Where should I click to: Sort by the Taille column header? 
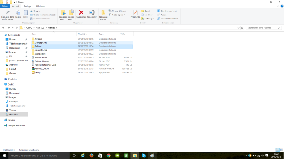point(123,34)
